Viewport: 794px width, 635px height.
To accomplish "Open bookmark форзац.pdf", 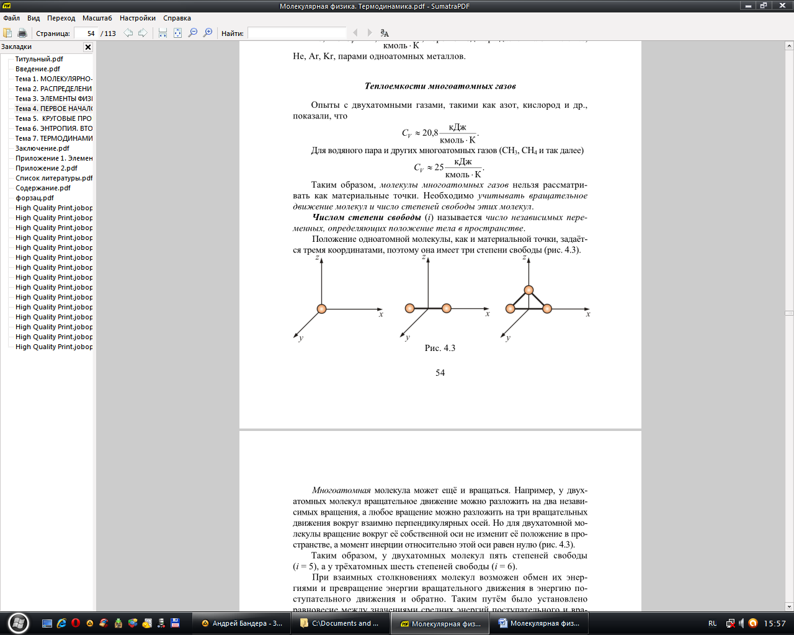I will click(35, 198).
